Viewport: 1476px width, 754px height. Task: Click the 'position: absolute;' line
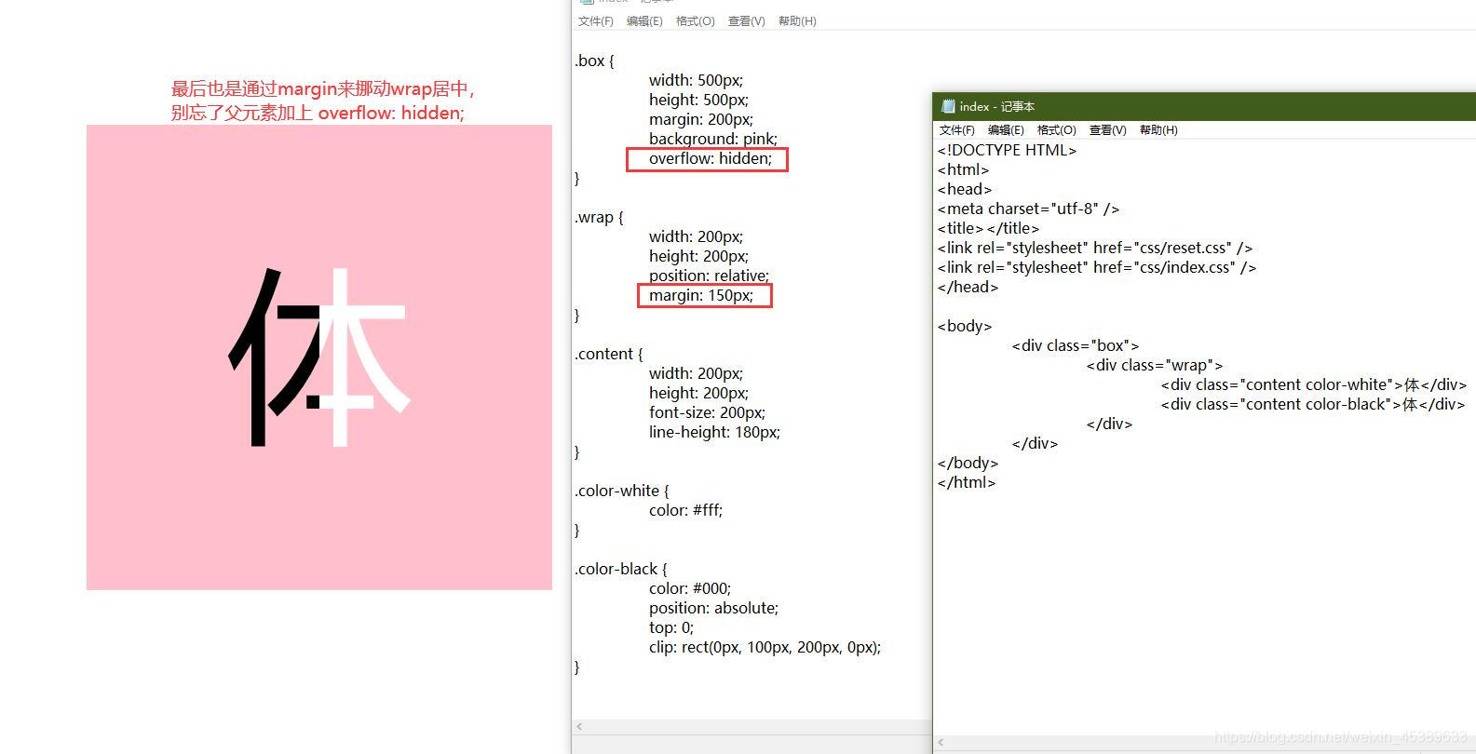[x=714, y=609]
